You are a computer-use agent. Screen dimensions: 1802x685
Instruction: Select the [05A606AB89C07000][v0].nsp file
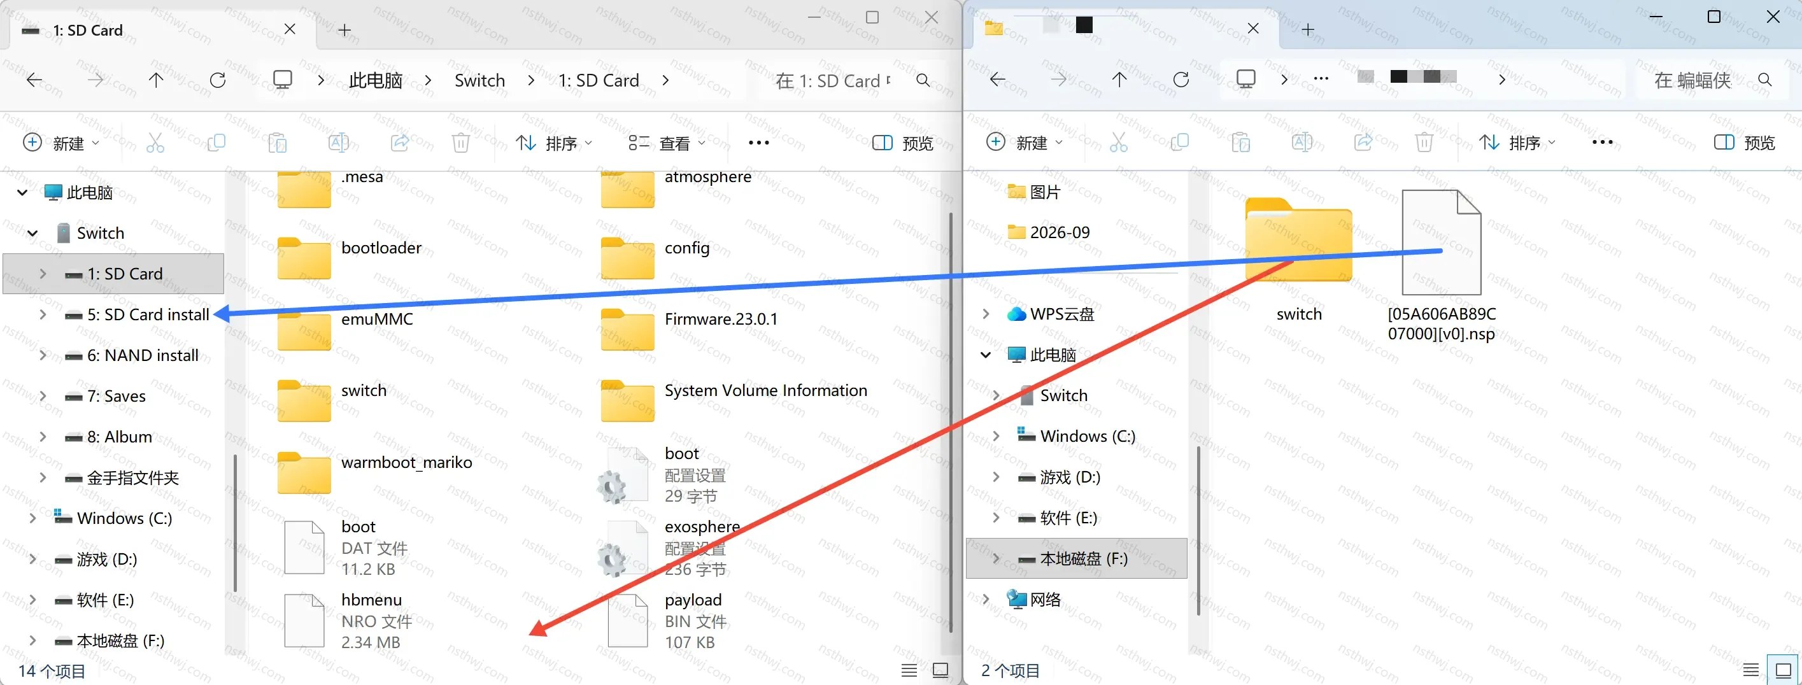(1442, 266)
